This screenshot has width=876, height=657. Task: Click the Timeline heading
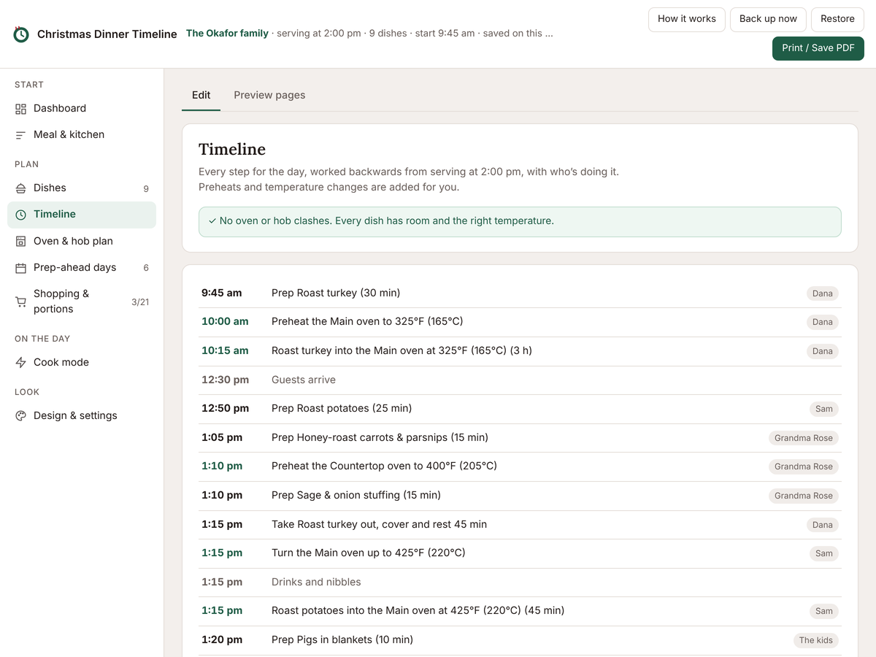232,149
